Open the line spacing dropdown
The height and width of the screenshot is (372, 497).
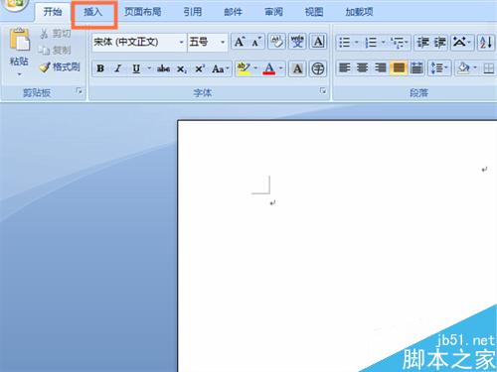tap(439, 68)
